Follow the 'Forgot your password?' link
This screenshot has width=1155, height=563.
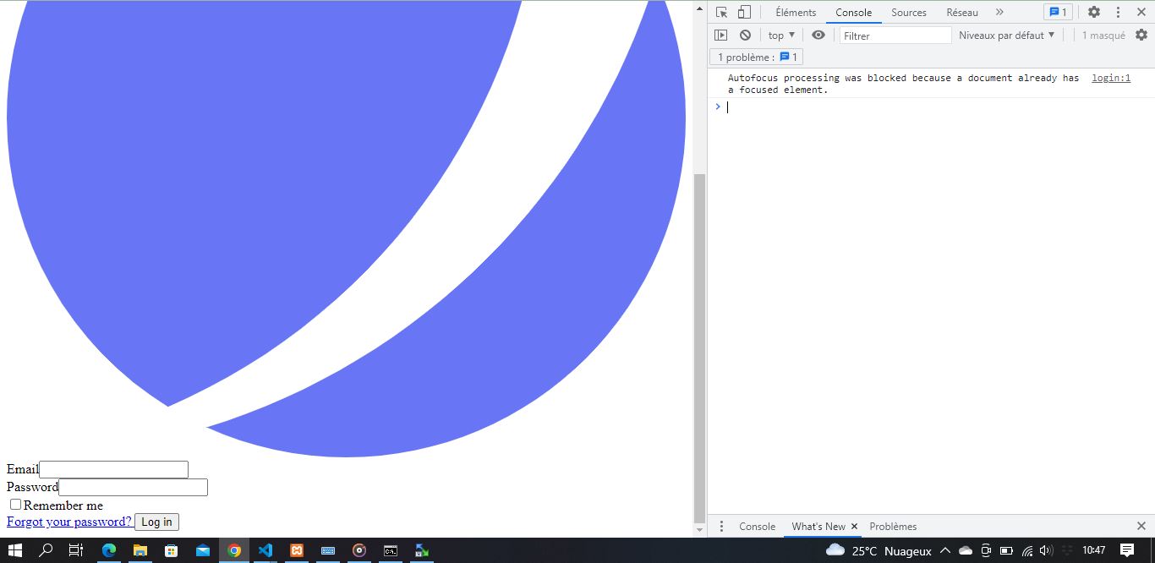point(69,522)
